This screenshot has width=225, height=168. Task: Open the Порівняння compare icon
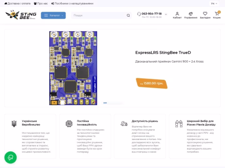191,15
